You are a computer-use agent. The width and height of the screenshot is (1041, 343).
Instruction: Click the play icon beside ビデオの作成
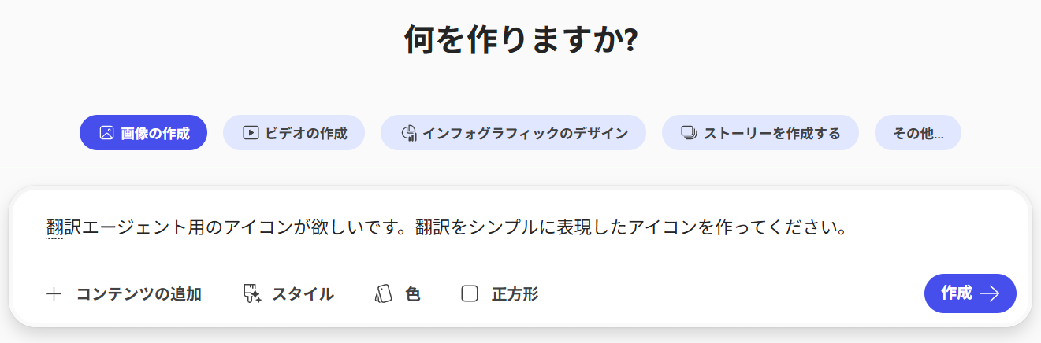tap(251, 133)
